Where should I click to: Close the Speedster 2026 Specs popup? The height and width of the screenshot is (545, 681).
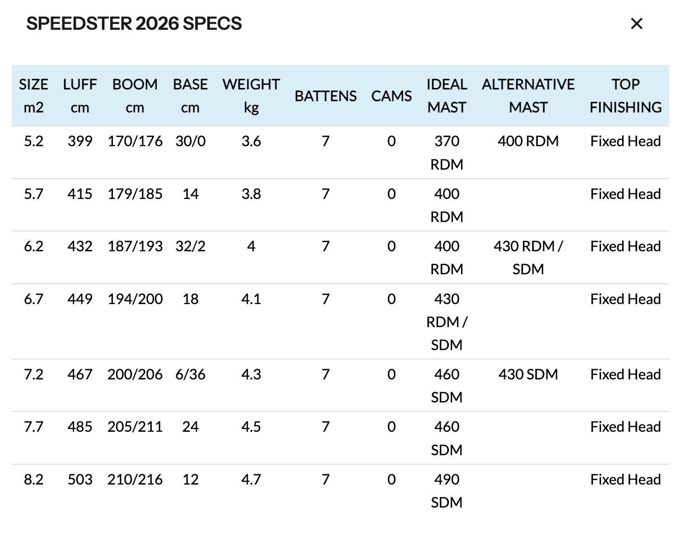click(636, 23)
